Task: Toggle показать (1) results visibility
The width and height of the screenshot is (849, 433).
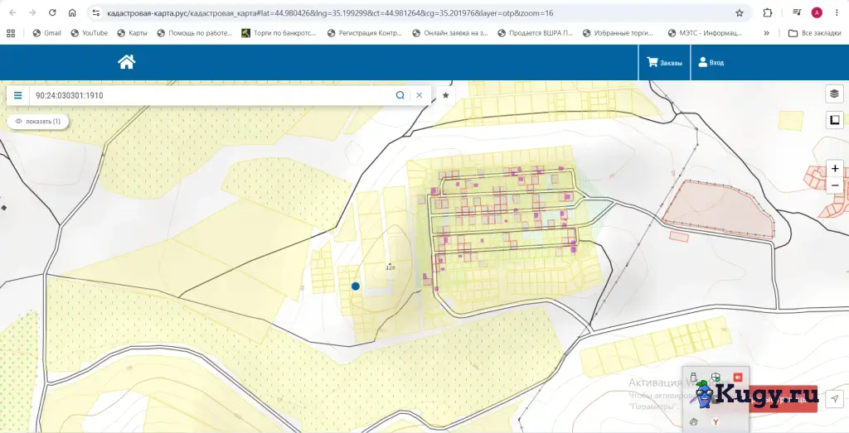Action: [38, 121]
